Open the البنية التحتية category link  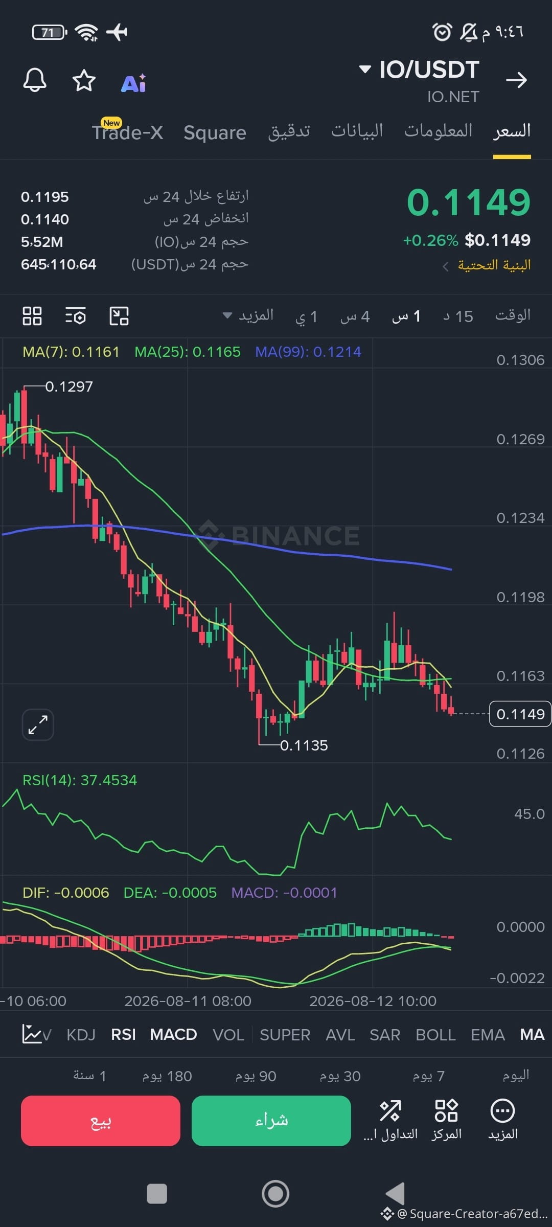pyautogui.click(x=487, y=265)
